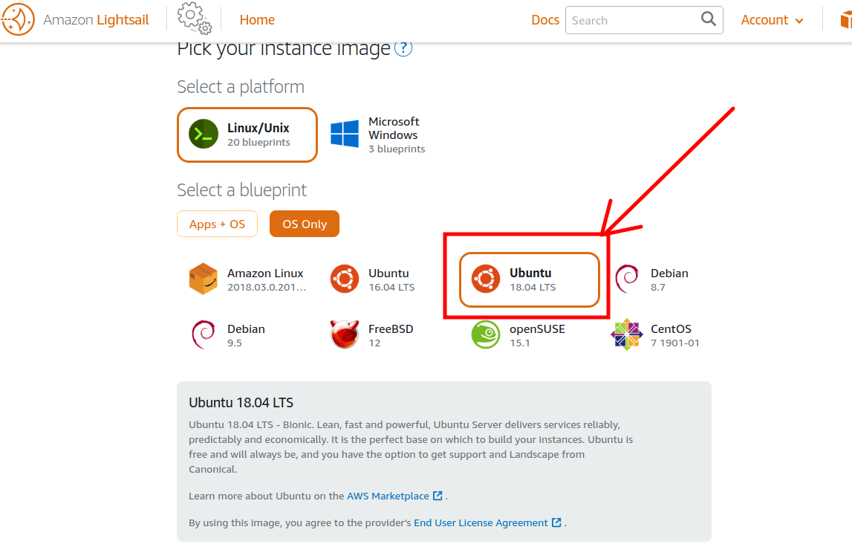Choose the Ubuntu 18.04 LTS blueprint
The height and width of the screenshot is (550, 852).
(529, 279)
